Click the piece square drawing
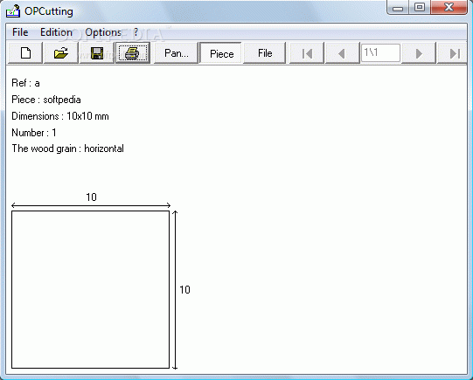The image size is (473, 380). [91, 290]
